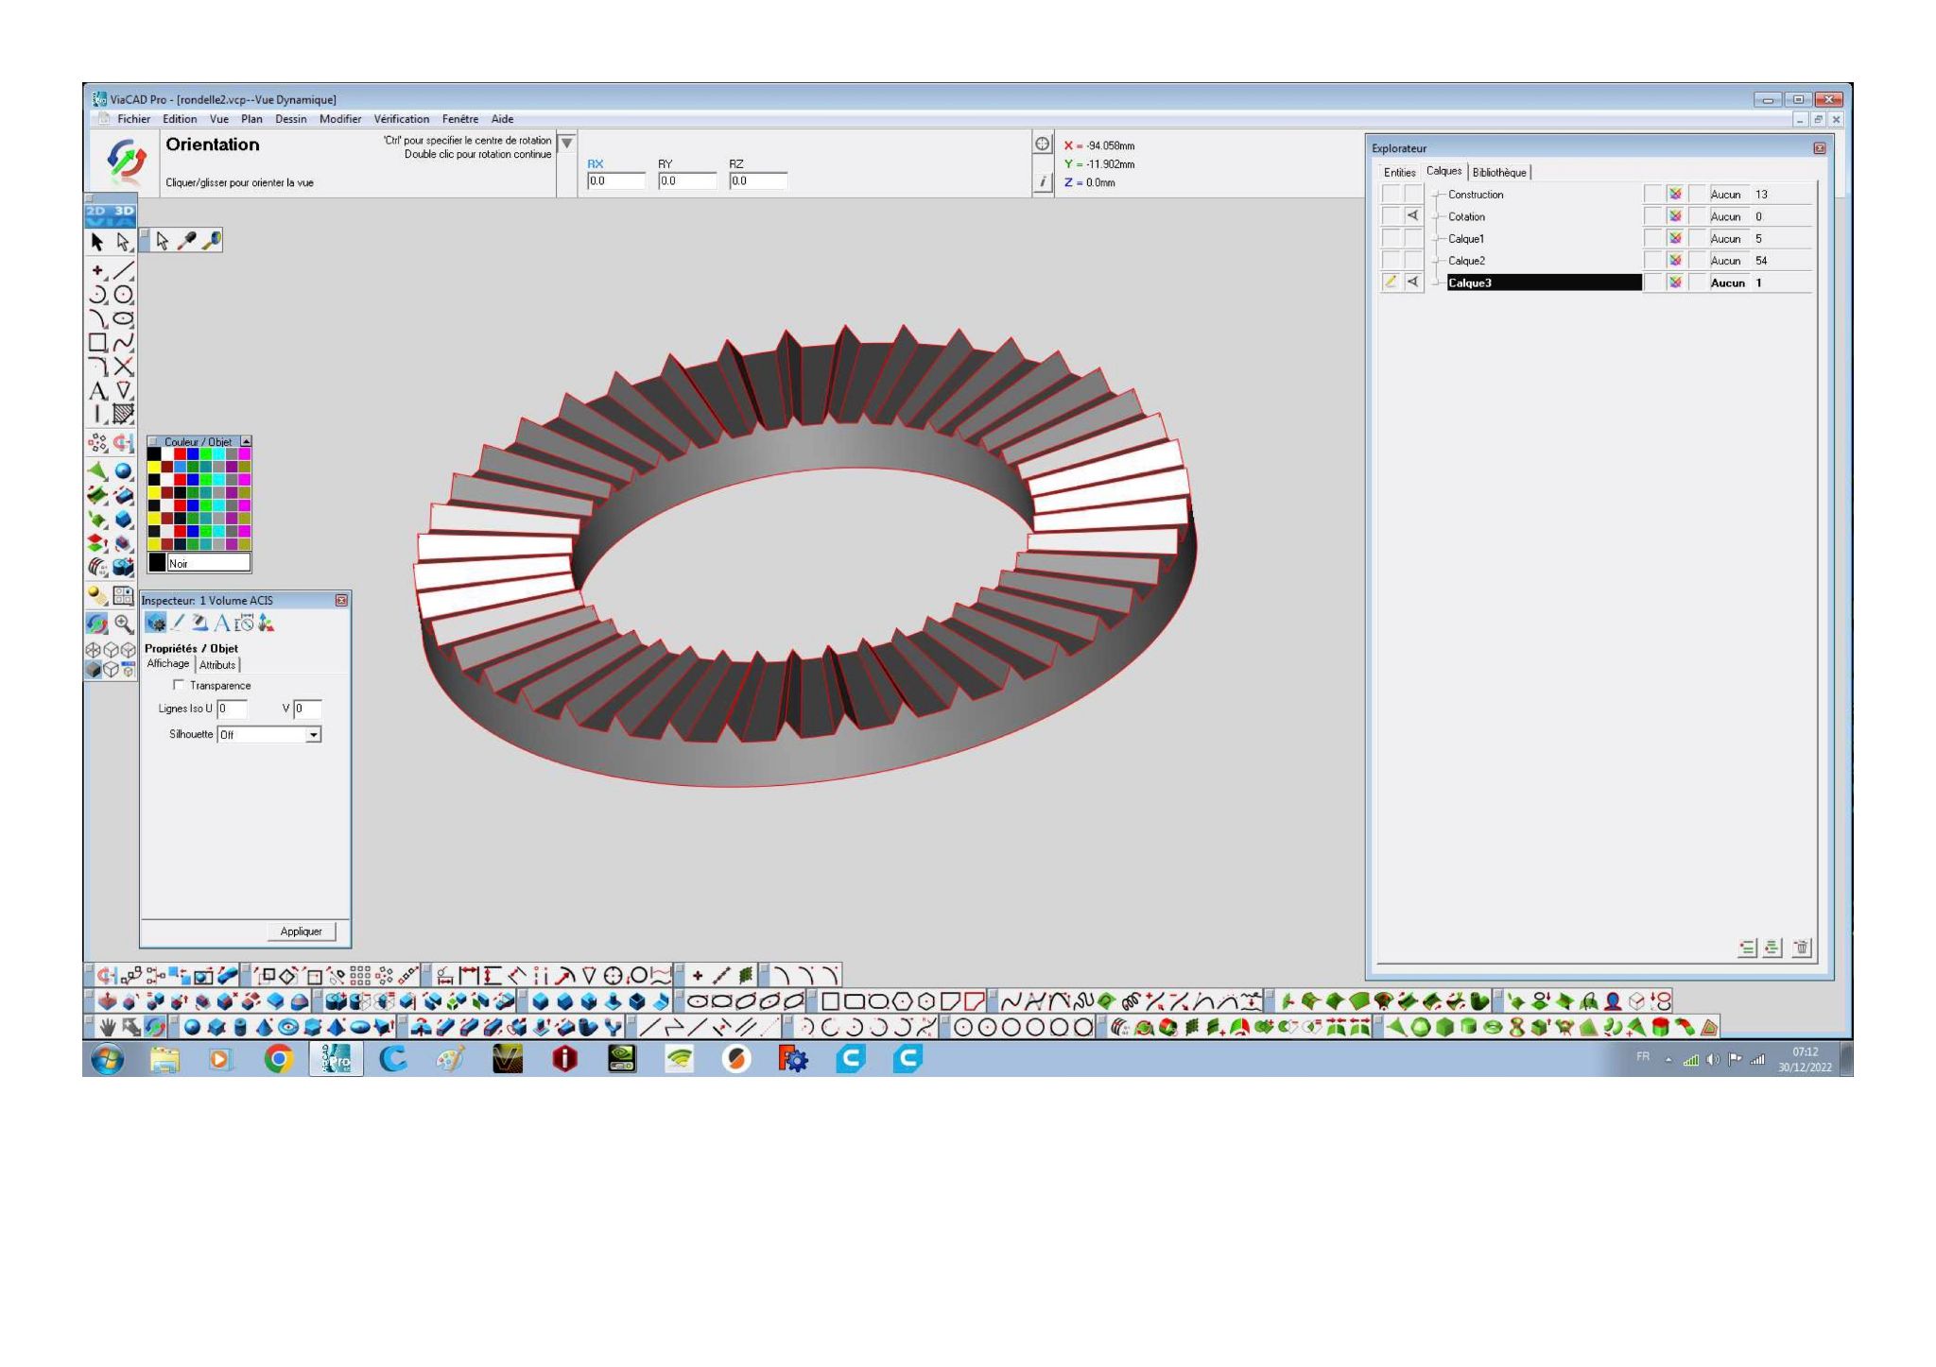The height and width of the screenshot is (1367, 1936).
Task: Pick the sphere primitive tool
Action: tap(124, 470)
